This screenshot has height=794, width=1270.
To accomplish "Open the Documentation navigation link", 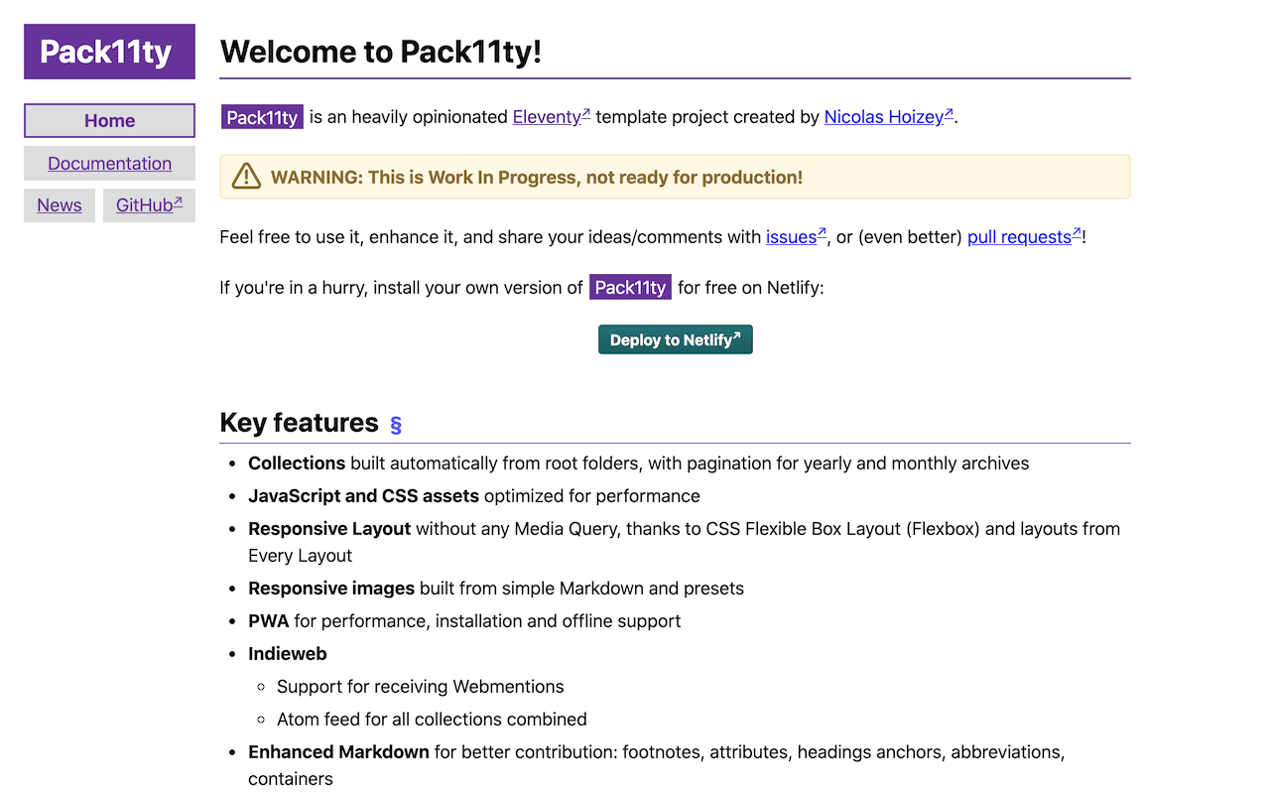I will (109, 163).
